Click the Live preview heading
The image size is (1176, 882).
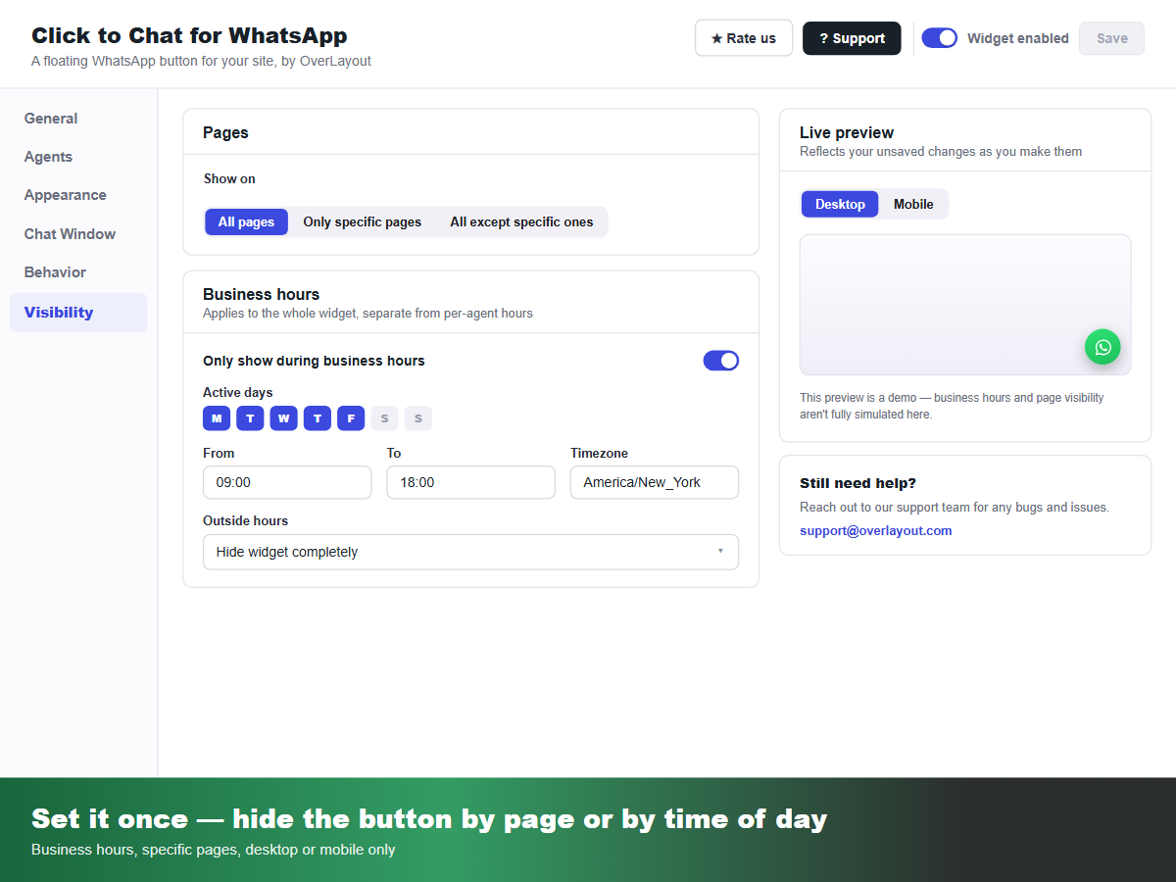[x=847, y=132]
